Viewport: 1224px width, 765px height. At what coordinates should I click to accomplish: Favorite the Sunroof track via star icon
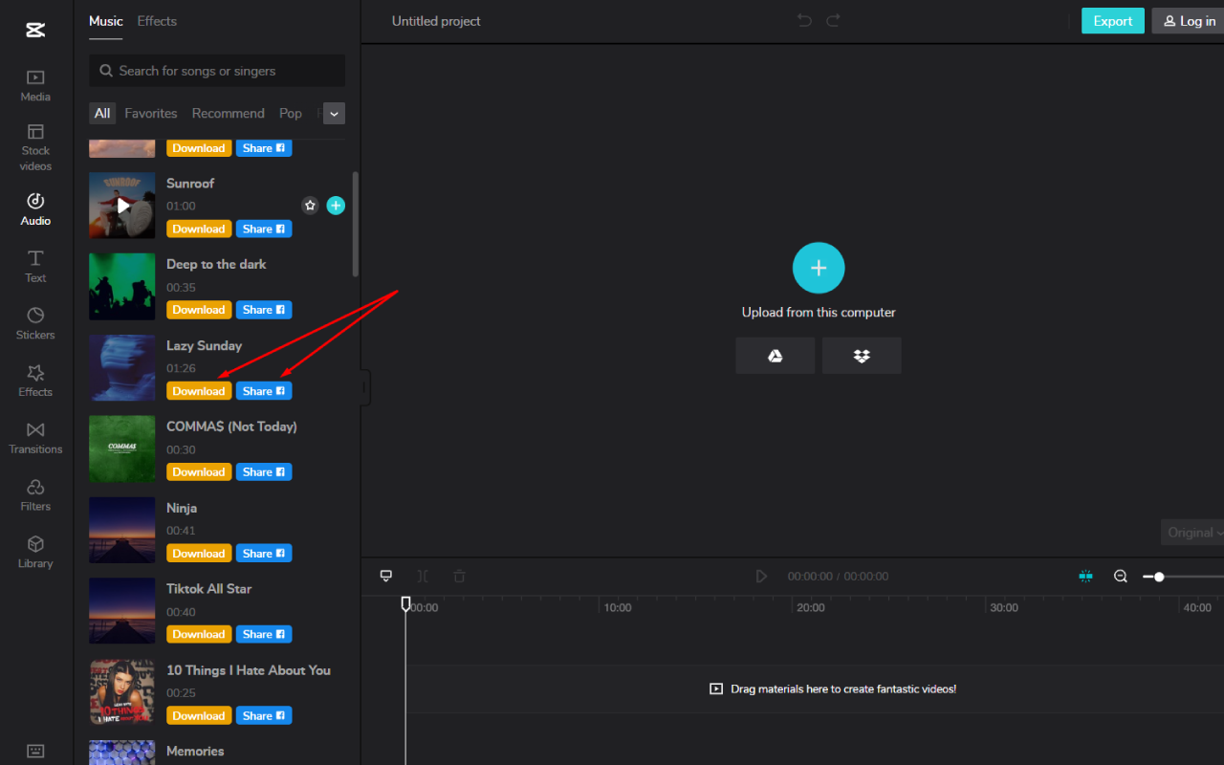pyautogui.click(x=309, y=205)
